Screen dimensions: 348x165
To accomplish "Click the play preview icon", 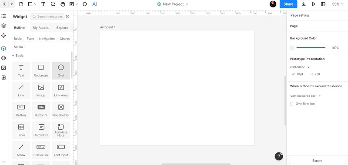I will tap(313, 4).
